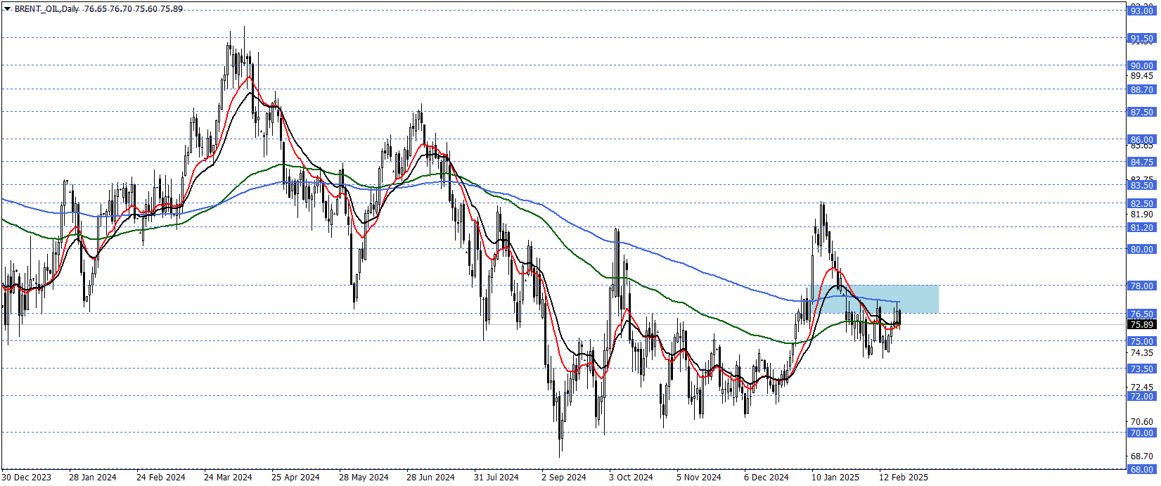The width and height of the screenshot is (1161, 486).
Task: Click the 91.50 price level label
Action: (1142, 39)
